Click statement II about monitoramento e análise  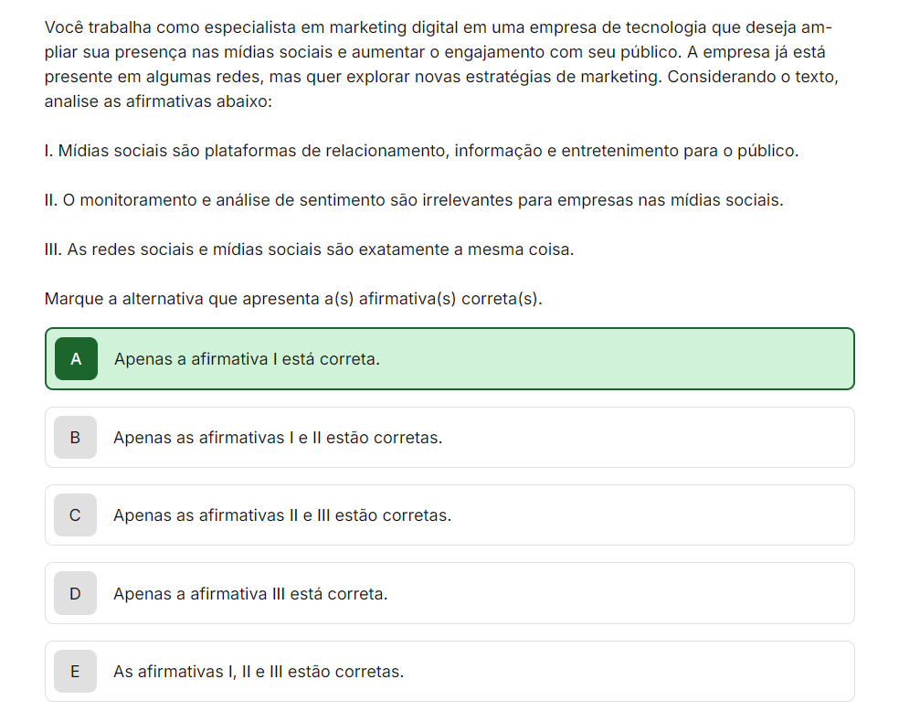[414, 200]
